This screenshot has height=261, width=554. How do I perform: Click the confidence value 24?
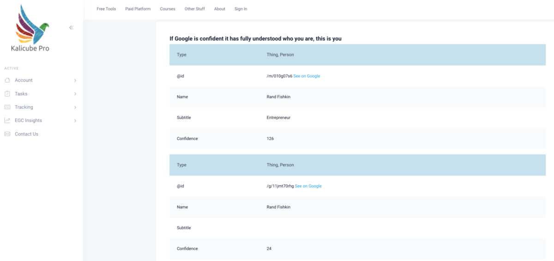(269, 249)
